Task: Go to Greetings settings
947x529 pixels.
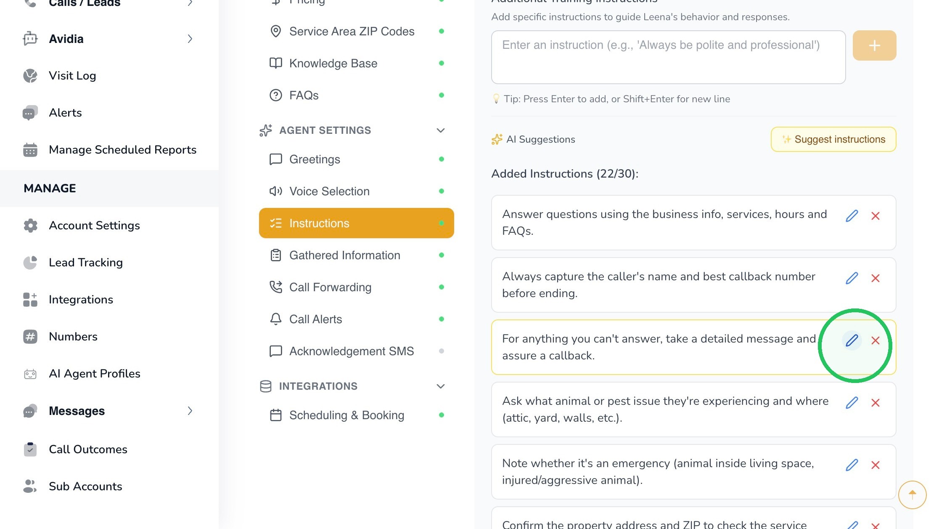Action: [357, 159]
